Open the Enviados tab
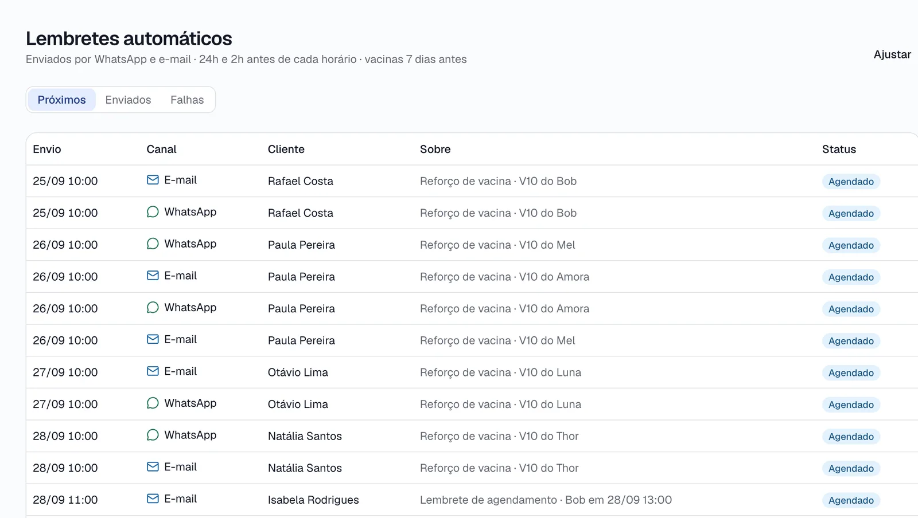Image resolution: width=918 pixels, height=518 pixels. 128,100
